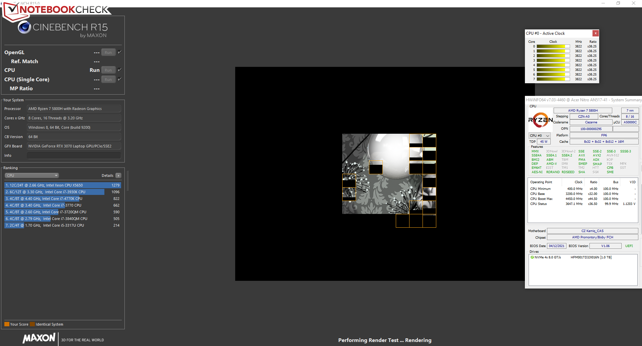
Task: Toggle the CPU test checkbox
Action: pos(119,70)
